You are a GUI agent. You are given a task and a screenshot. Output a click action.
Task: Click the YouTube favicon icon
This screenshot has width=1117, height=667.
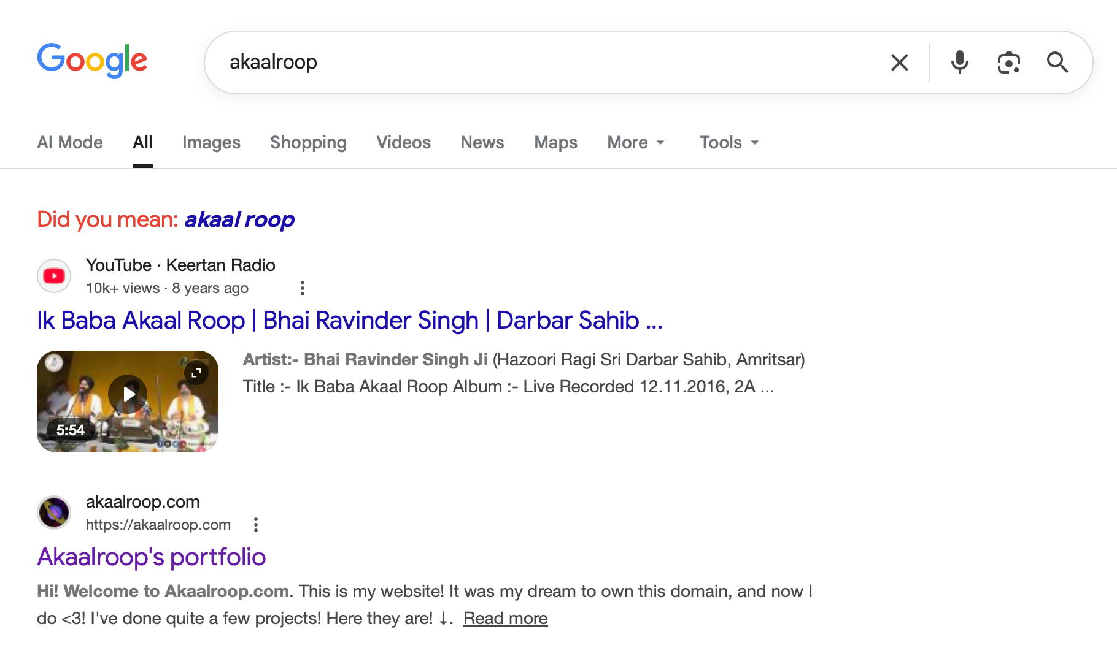[54, 276]
